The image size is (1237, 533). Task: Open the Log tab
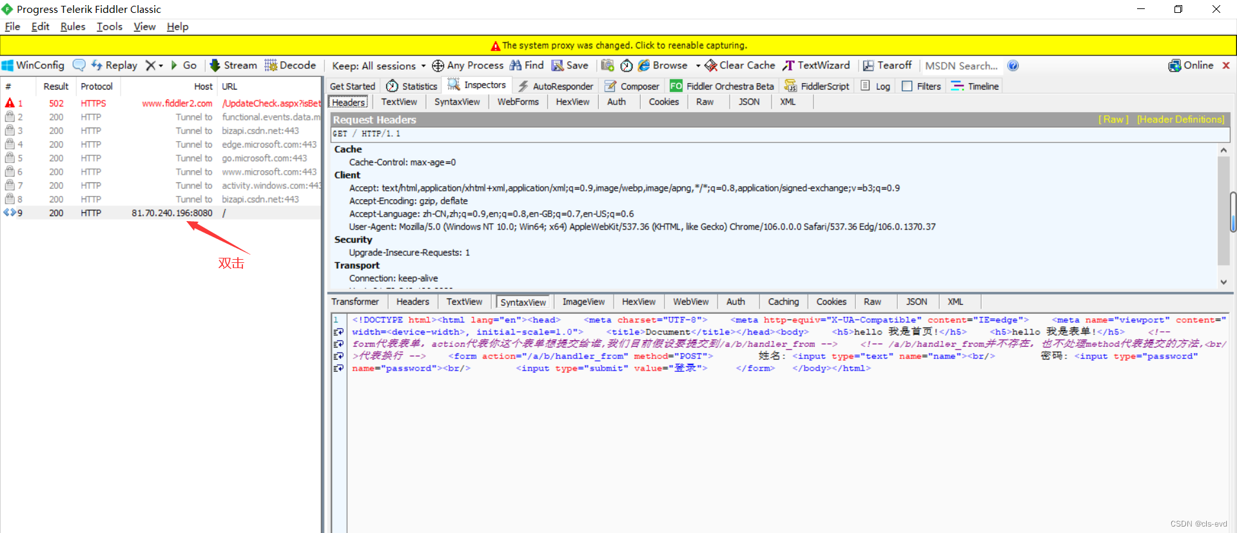[875, 86]
